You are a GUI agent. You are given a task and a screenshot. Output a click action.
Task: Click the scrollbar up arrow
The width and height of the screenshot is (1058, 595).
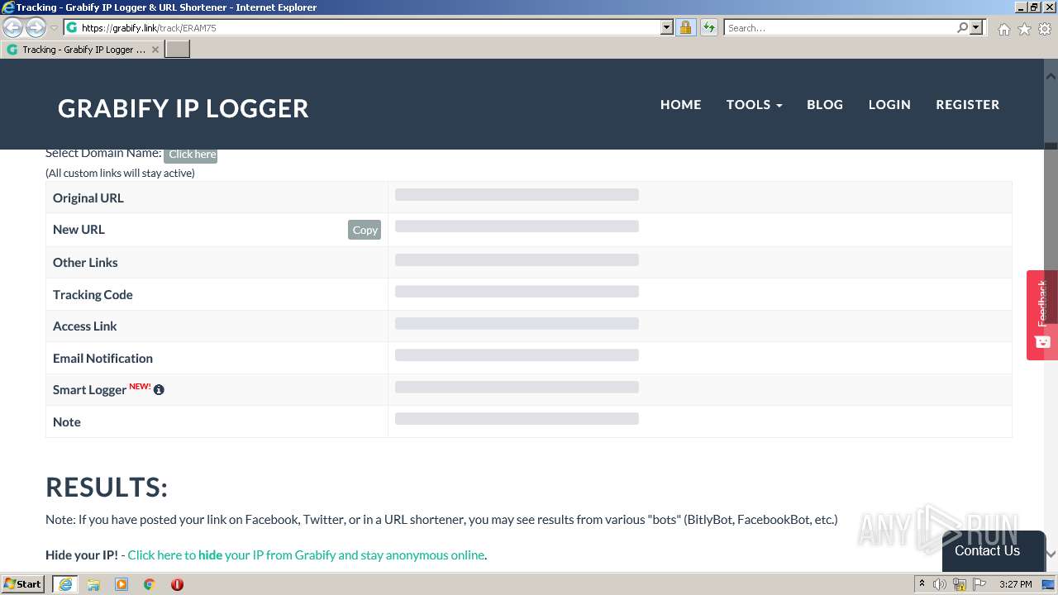tap(1051, 75)
